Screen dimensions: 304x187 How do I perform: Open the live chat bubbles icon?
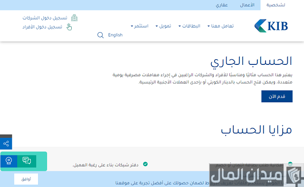pos(27,161)
